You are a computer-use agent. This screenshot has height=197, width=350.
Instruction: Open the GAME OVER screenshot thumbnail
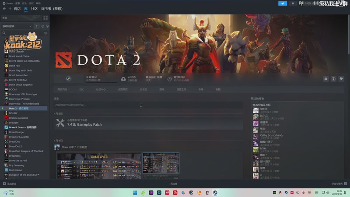99,166
